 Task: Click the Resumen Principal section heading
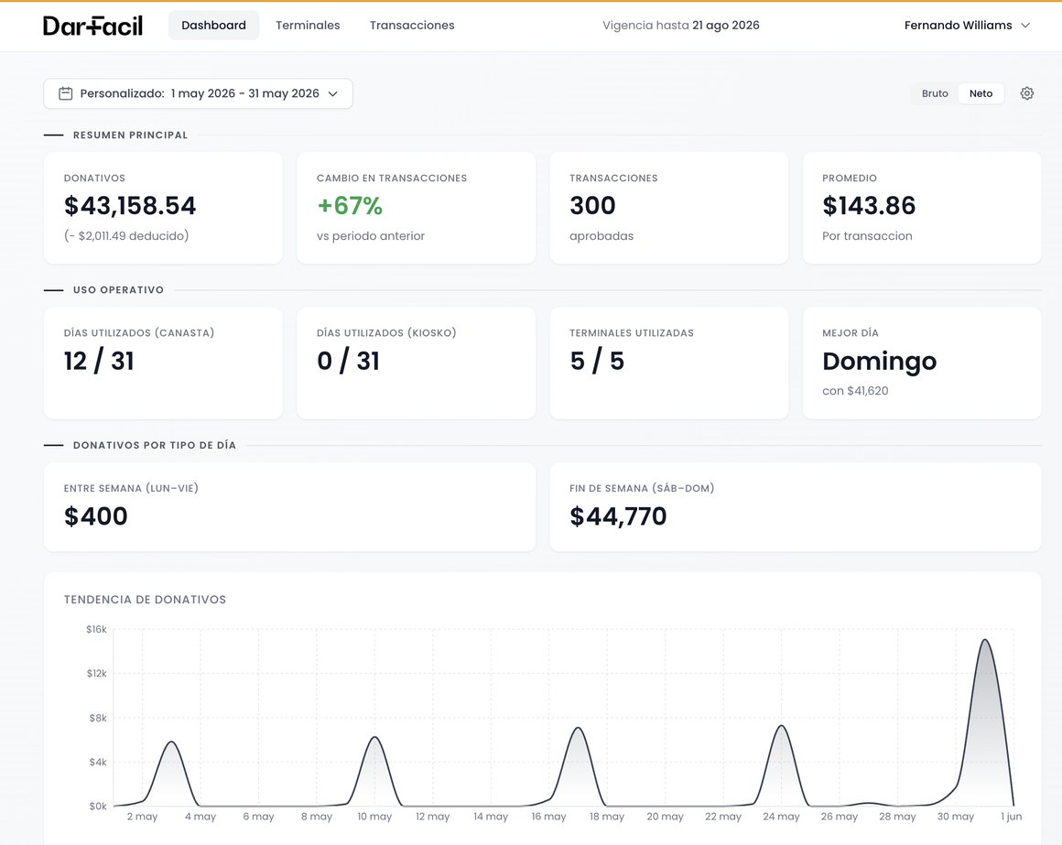pyautogui.click(x=130, y=135)
